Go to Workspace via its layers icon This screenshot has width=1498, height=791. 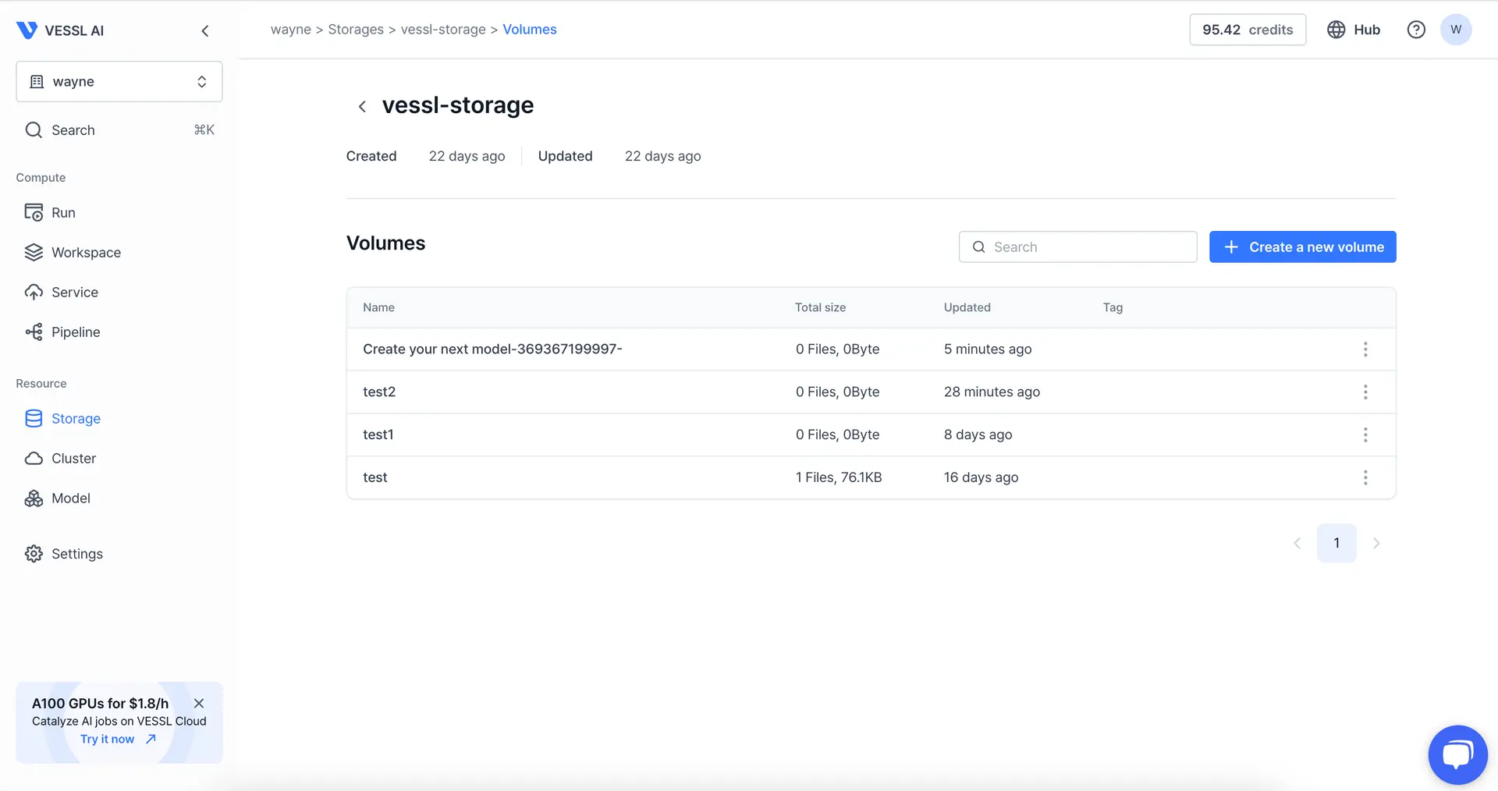pos(34,253)
